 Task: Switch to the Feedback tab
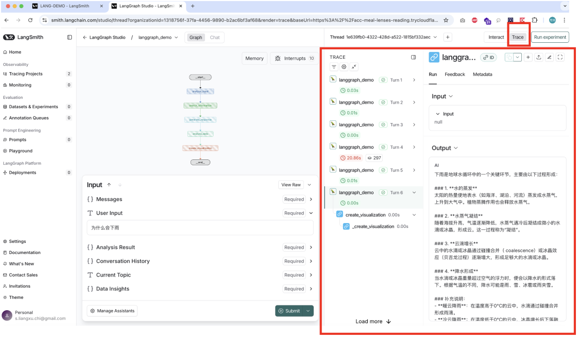(454, 74)
